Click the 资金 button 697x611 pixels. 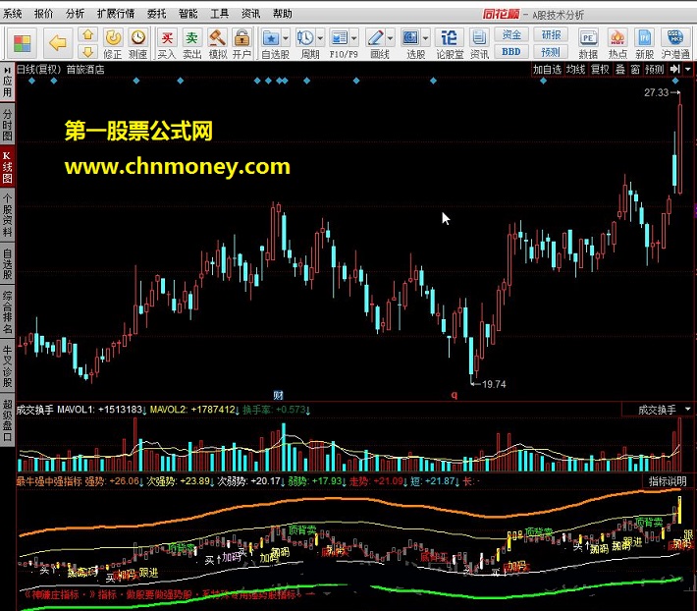click(x=511, y=34)
